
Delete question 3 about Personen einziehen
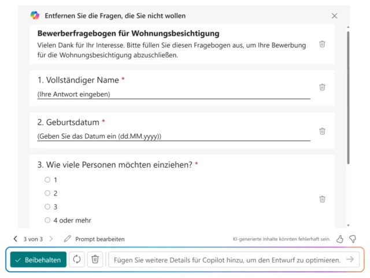tap(322, 199)
